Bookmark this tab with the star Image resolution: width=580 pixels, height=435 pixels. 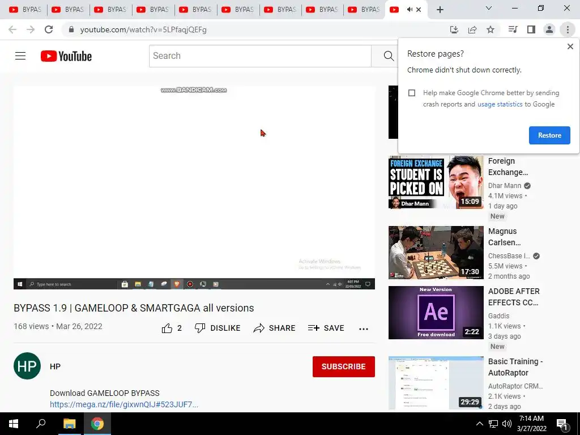[x=490, y=29]
